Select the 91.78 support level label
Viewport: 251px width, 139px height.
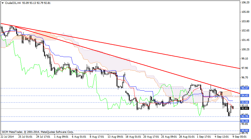245,116
